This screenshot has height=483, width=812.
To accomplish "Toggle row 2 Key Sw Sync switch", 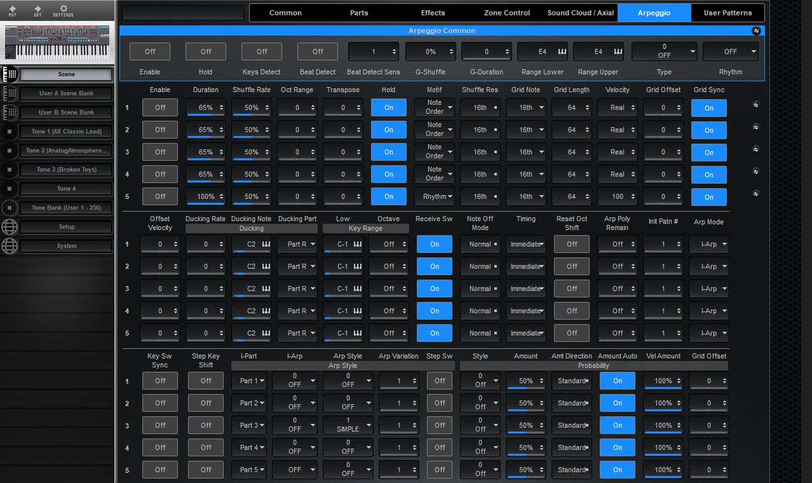I will [160, 403].
